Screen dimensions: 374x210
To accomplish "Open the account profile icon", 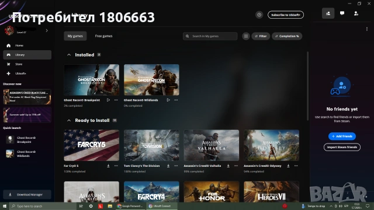I will (356, 13).
